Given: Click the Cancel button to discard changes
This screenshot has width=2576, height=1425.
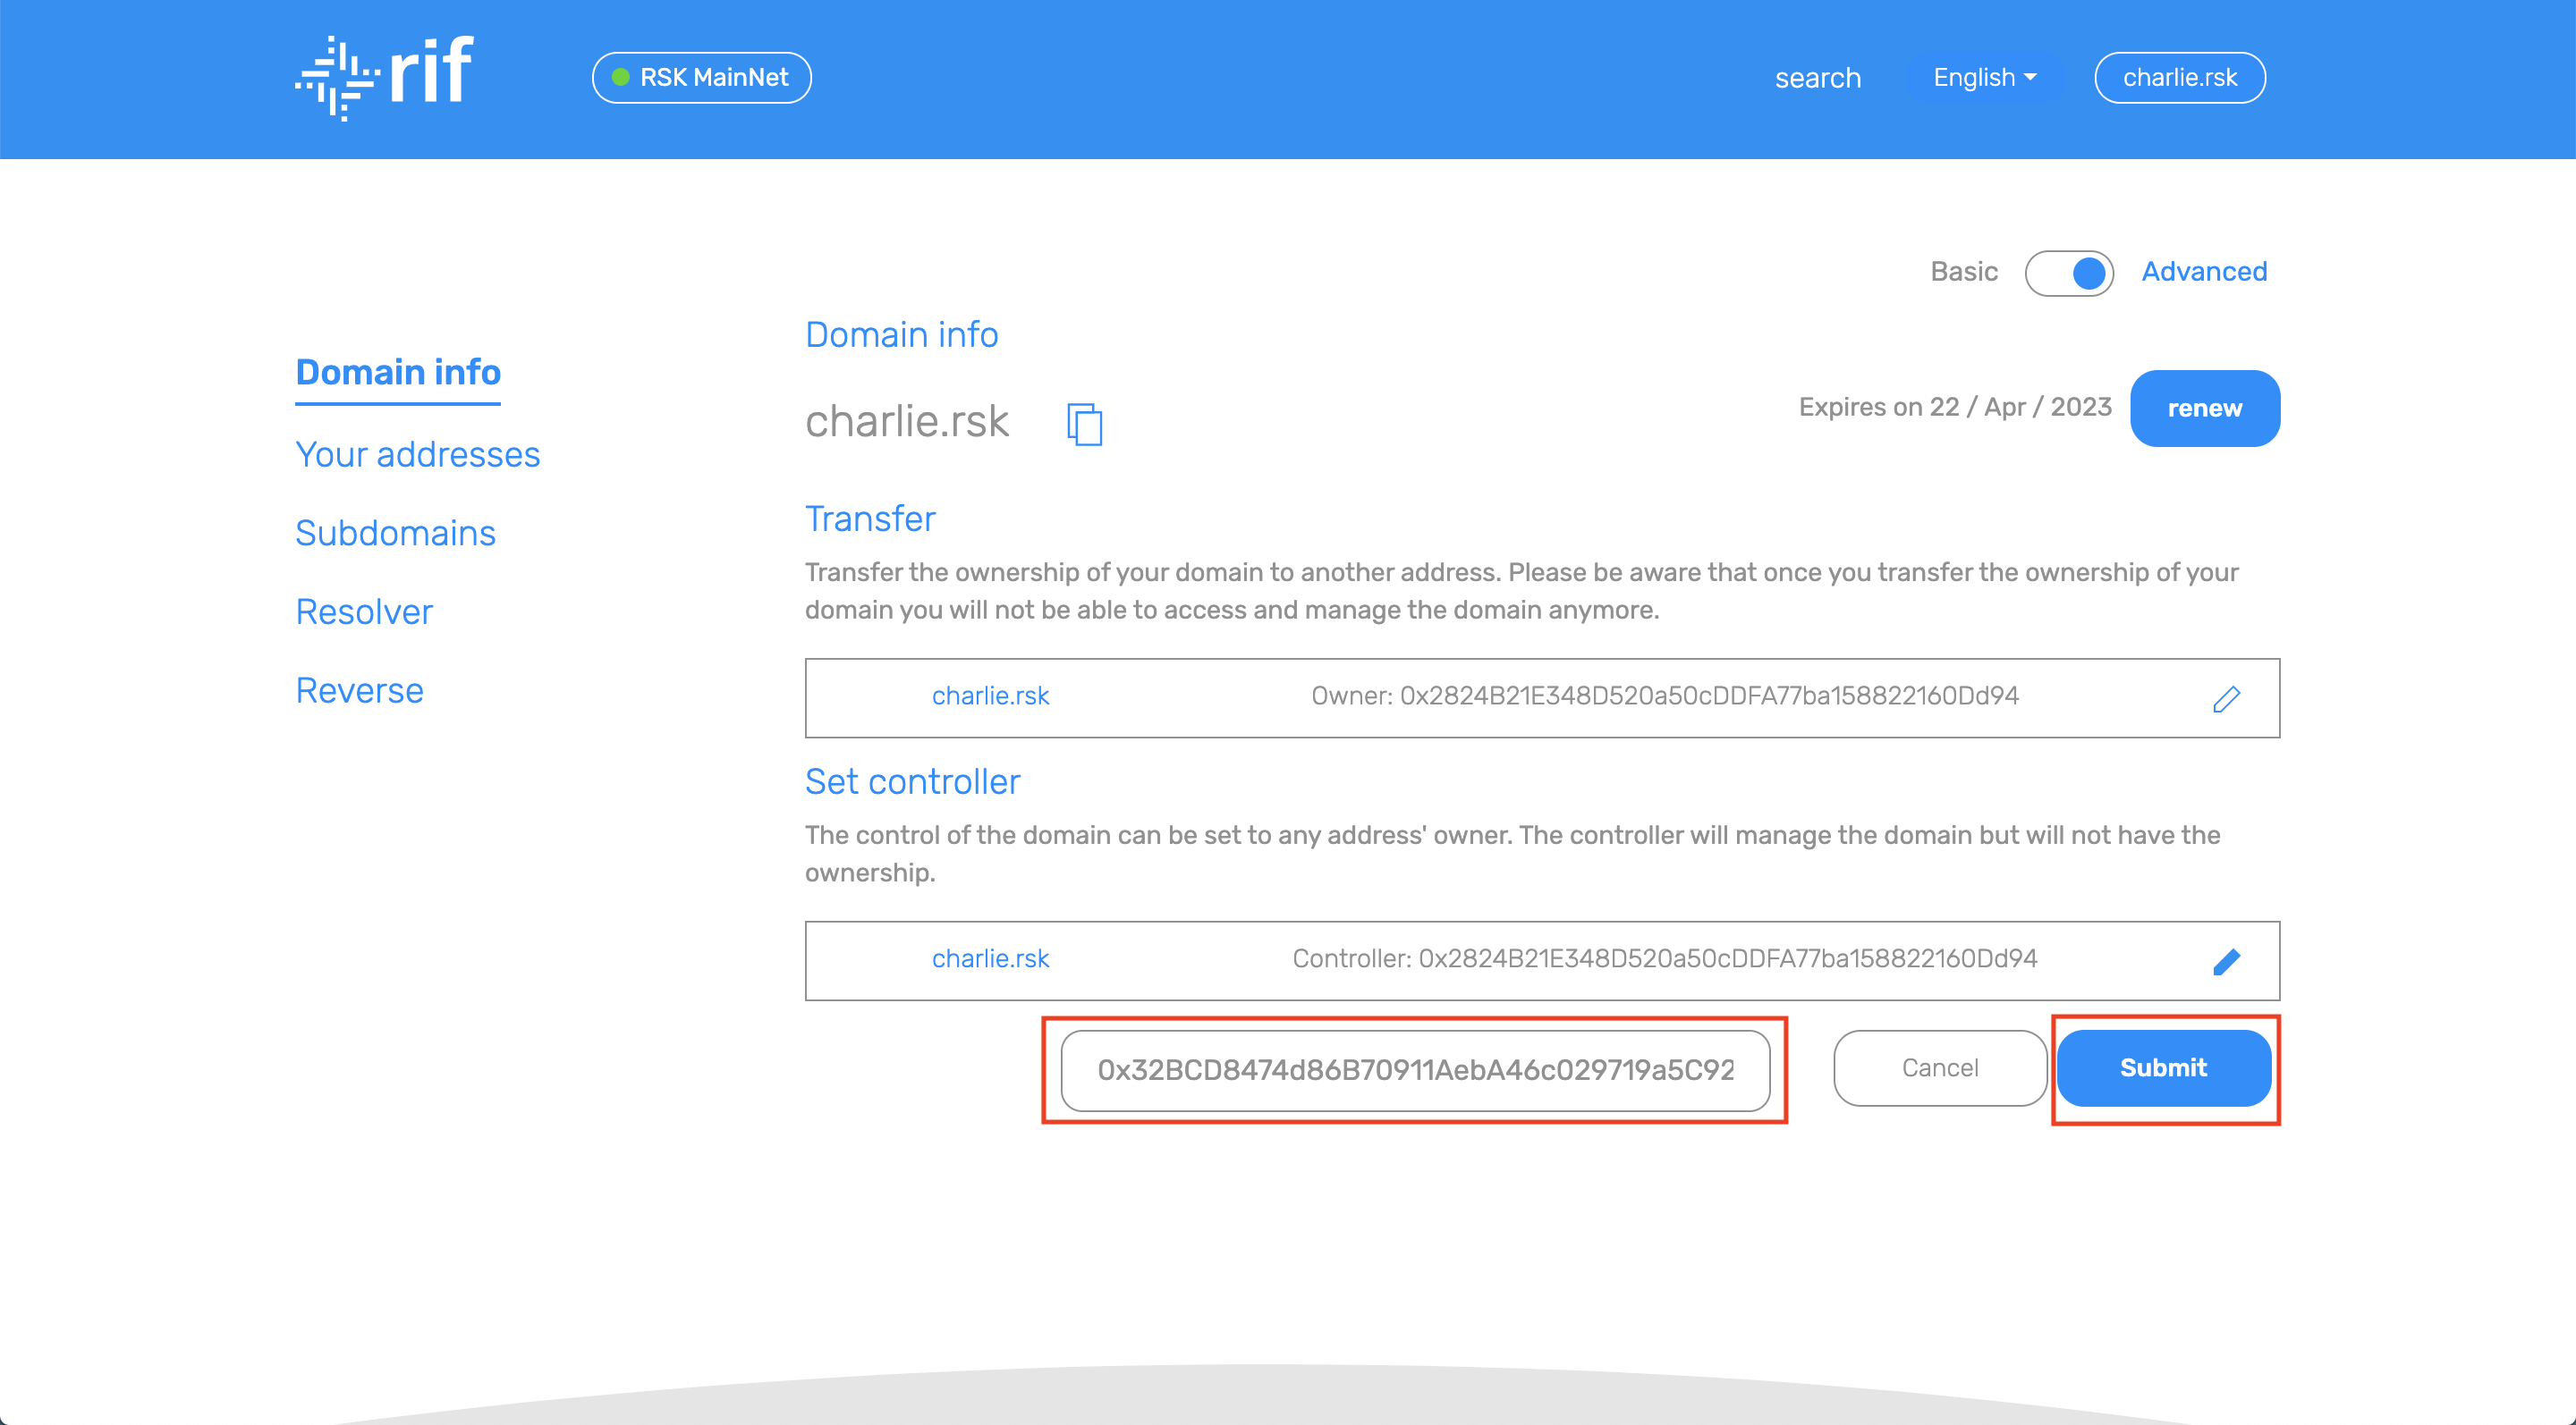Looking at the screenshot, I should point(1939,1067).
